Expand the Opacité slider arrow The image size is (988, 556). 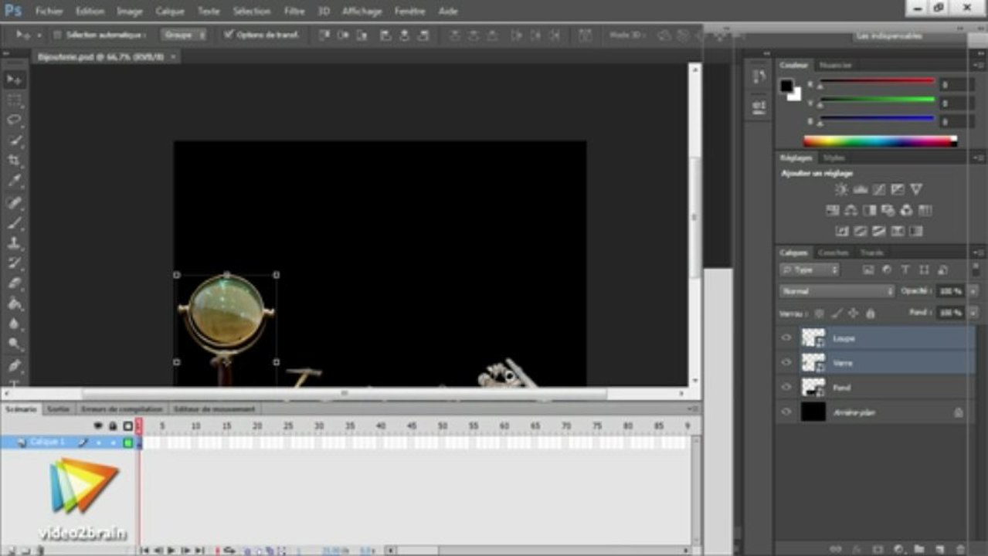click(x=972, y=291)
